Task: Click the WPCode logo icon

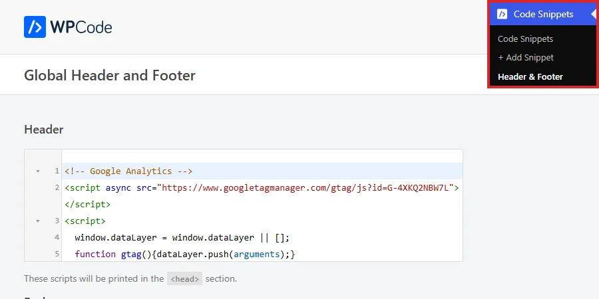Action: [35, 27]
